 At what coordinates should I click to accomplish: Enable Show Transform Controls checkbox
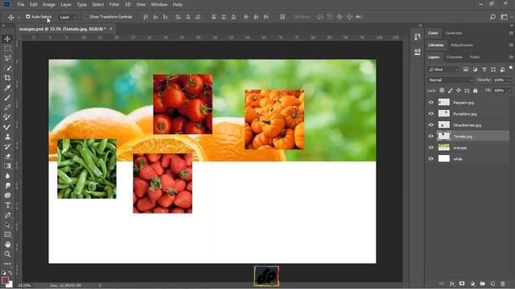click(86, 16)
